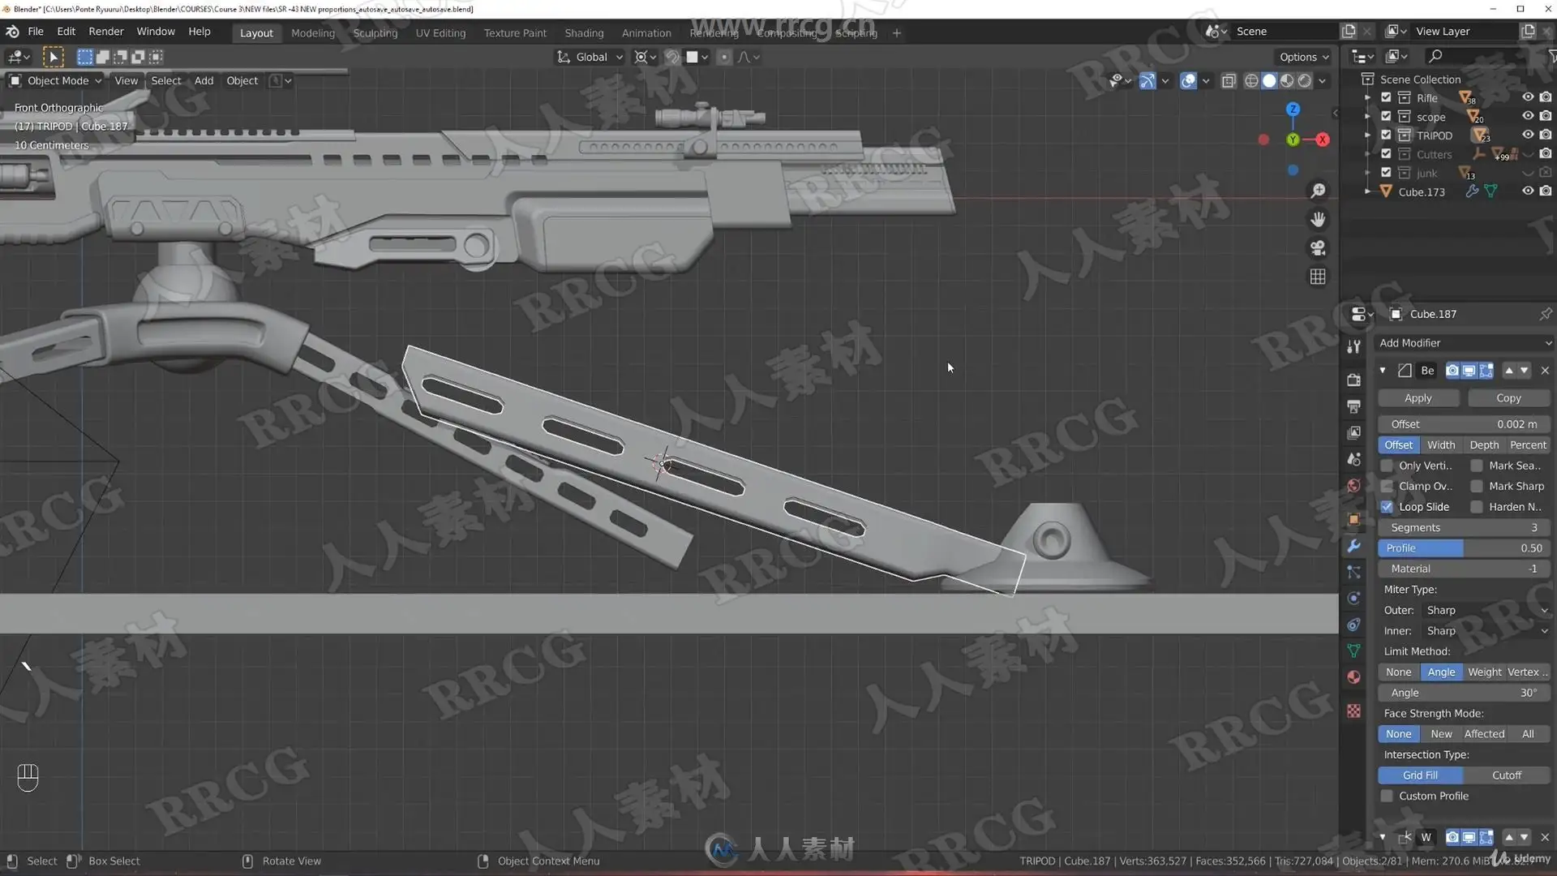Click the zoom magnifier viewport gizmo
The width and height of the screenshot is (1557, 876).
(1318, 191)
